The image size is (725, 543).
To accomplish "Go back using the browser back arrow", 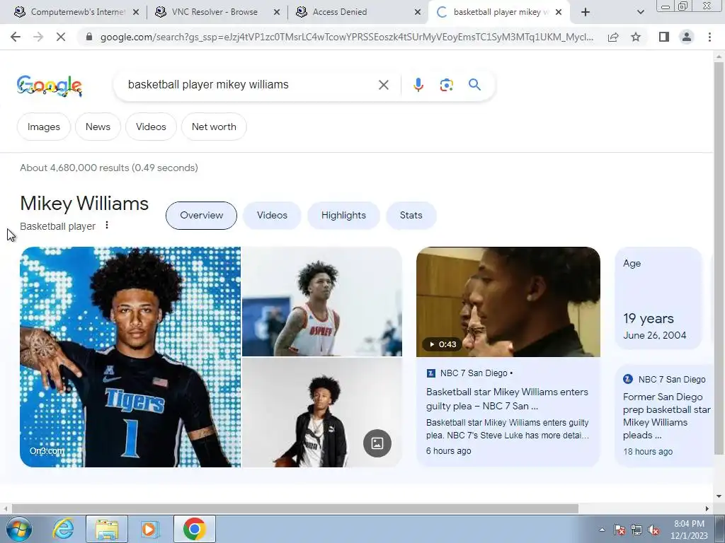I will point(16,37).
